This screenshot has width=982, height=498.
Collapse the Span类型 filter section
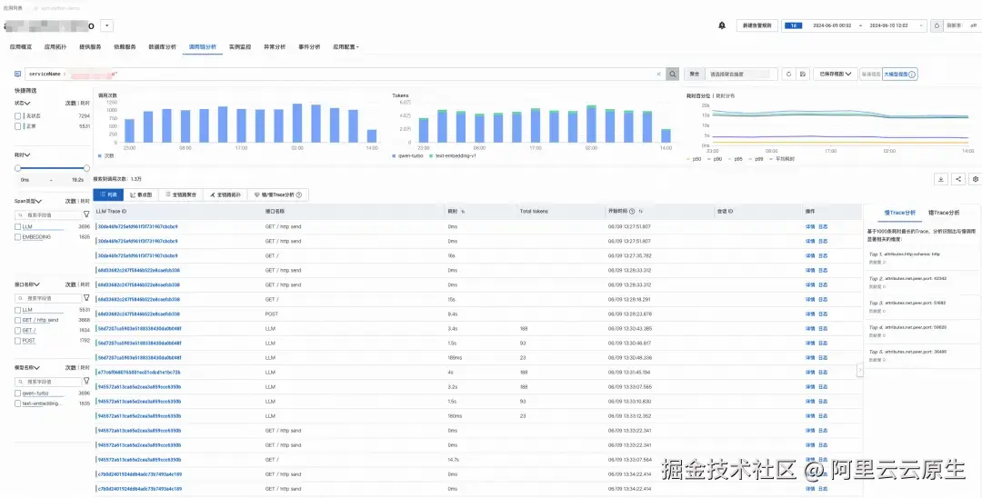pyautogui.click(x=39, y=202)
